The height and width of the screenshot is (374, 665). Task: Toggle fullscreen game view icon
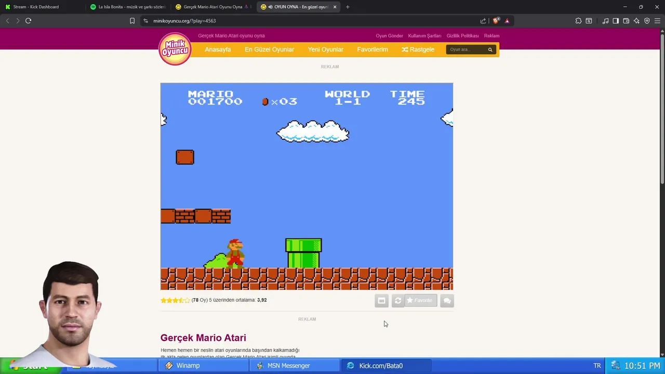tap(381, 301)
